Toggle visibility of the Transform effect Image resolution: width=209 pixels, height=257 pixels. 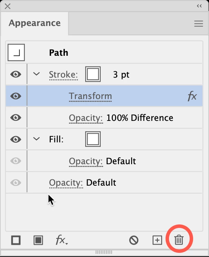pos(16,96)
